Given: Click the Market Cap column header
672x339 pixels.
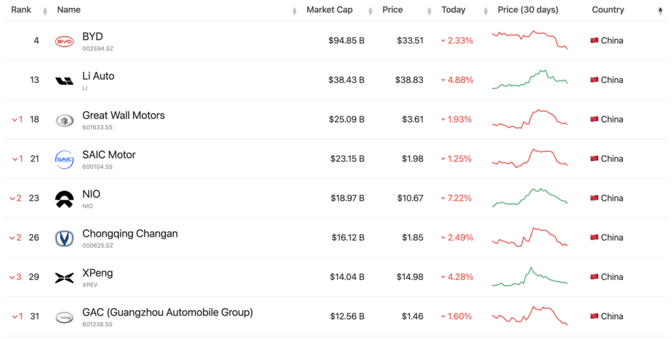Looking at the screenshot, I should [329, 10].
